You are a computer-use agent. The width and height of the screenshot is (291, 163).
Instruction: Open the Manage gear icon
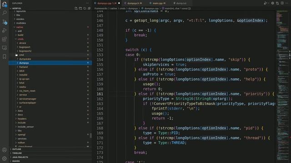(x=4, y=158)
